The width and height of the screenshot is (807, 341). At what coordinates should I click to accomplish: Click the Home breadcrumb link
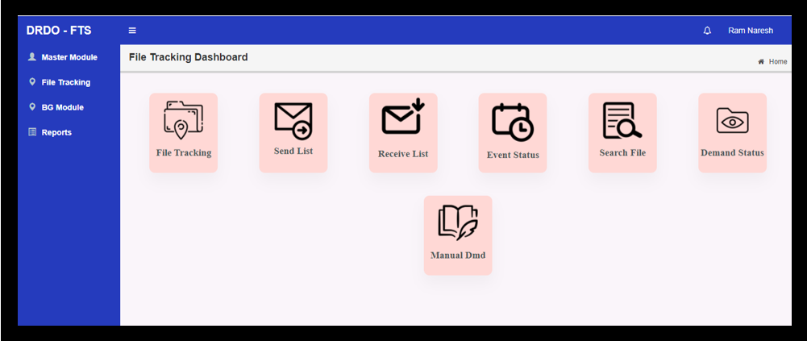coord(777,62)
